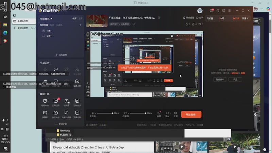
Task: Open the 任务中心 task center tool
Action: (45, 102)
